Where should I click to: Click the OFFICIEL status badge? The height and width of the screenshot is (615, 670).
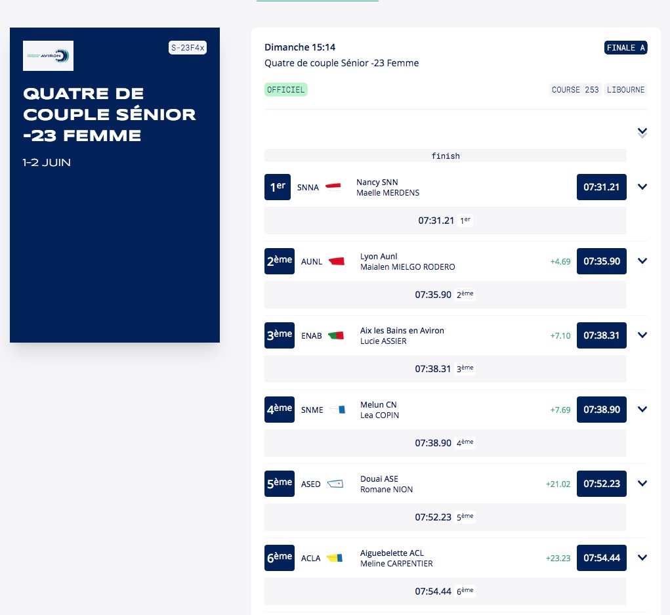click(x=286, y=90)
